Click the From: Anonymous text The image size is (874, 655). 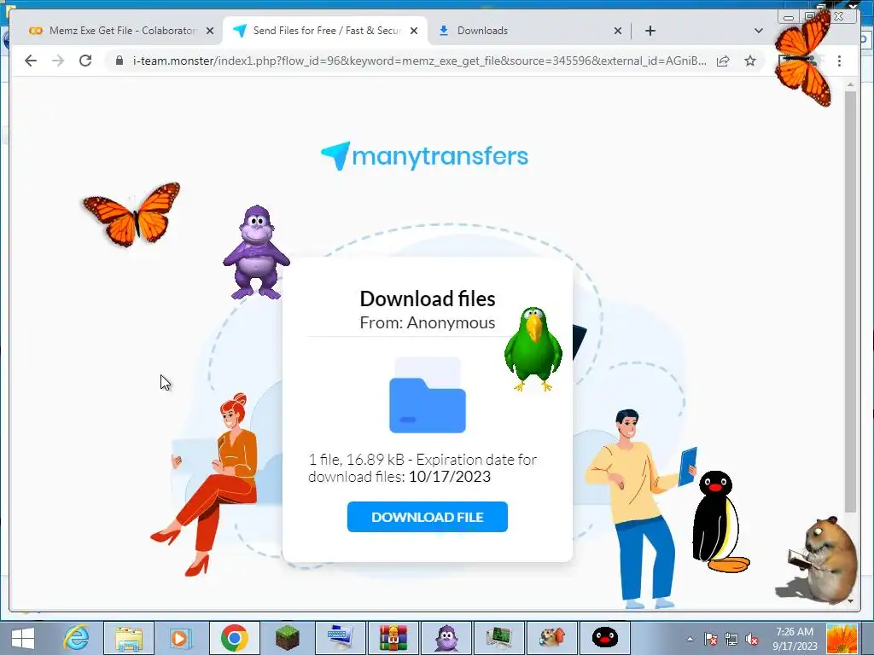coord(428,322)
